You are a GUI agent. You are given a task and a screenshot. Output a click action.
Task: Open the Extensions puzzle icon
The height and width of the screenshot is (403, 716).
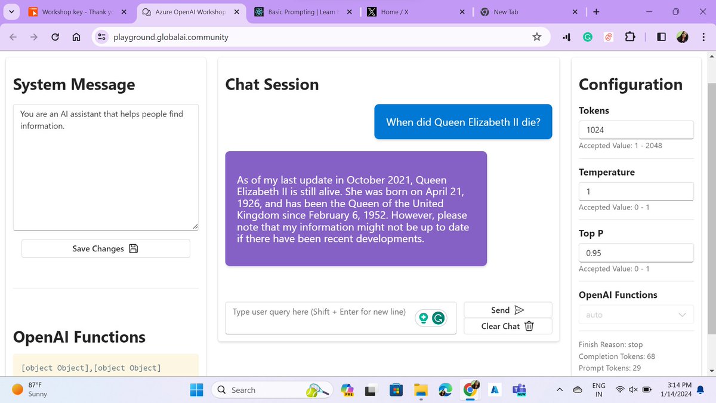pyautogui.click(x=629, y=37)
